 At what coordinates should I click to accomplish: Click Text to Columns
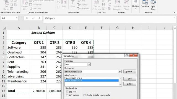(x=97, y=5)
